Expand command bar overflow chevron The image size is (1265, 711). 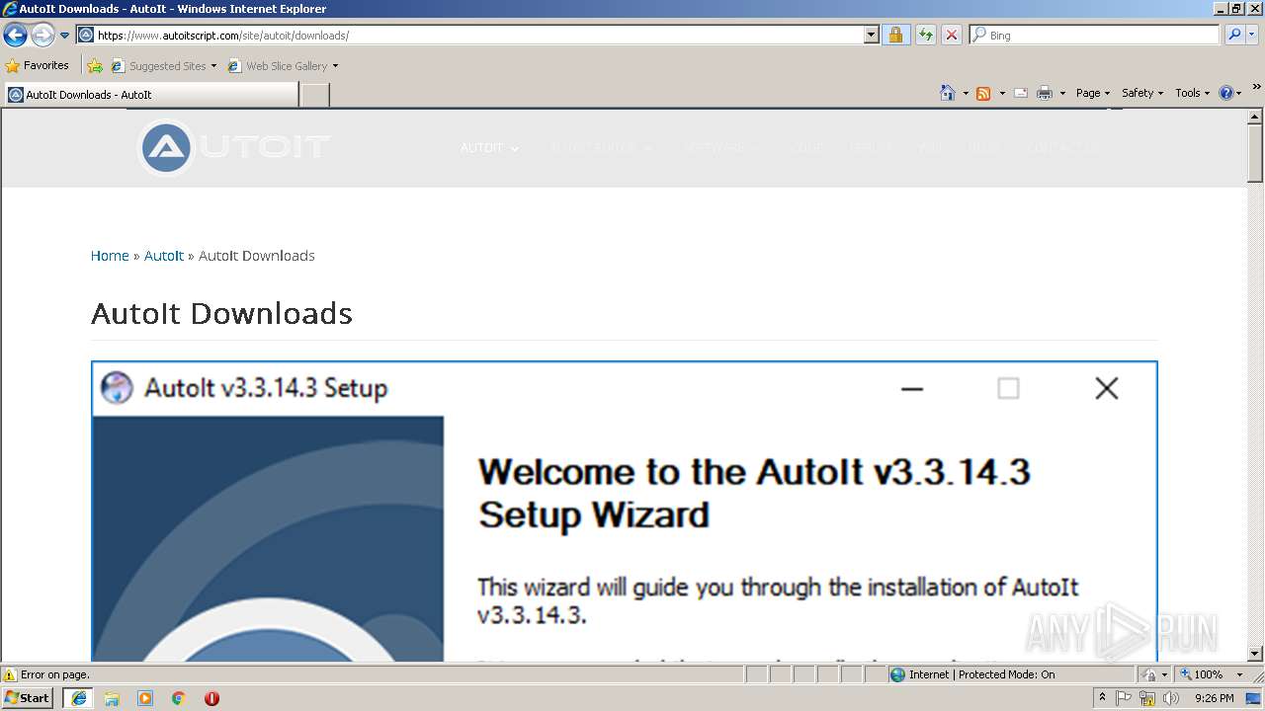1257,87
